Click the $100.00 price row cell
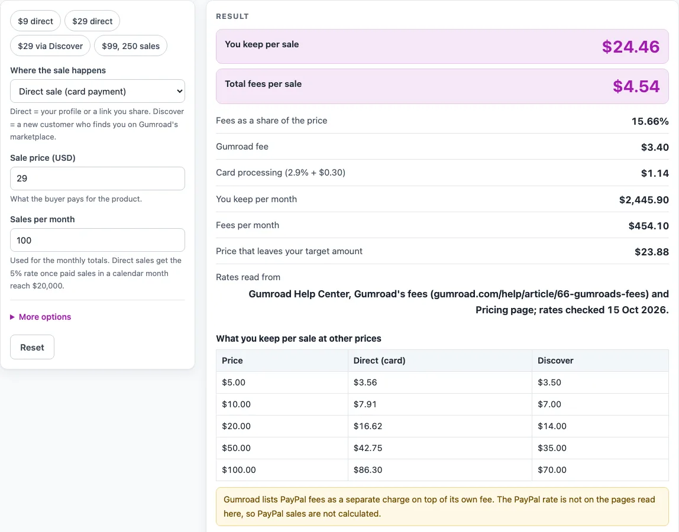679x532 pixels. pos(282,470)
